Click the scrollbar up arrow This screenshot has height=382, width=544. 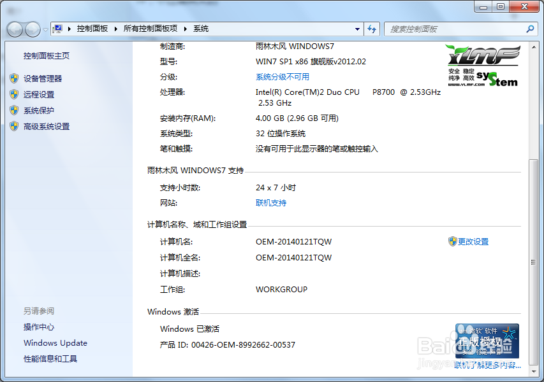tap(534, 46)
